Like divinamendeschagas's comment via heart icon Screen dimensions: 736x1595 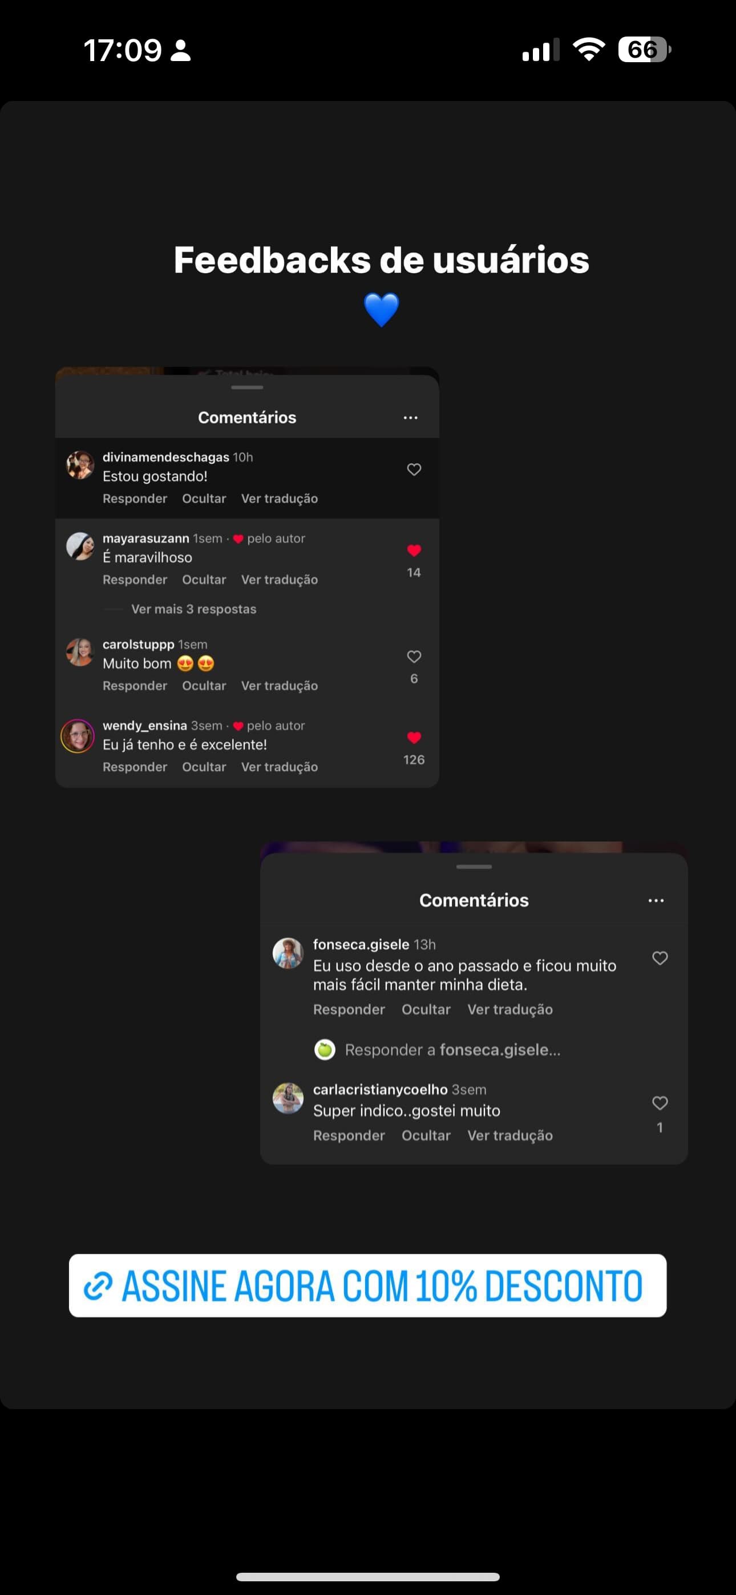pyautogui.click(x=413, y=469)
